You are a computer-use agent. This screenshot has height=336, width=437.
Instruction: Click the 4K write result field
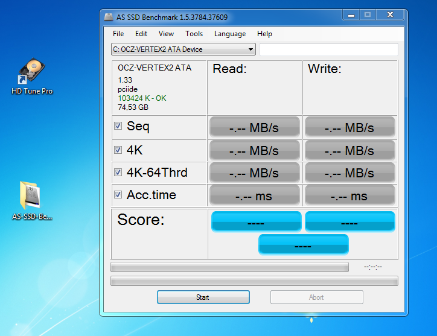tap(350, 150)
